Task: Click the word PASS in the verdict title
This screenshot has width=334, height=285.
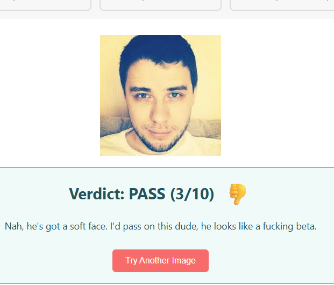Action: [x=147, y=194]
